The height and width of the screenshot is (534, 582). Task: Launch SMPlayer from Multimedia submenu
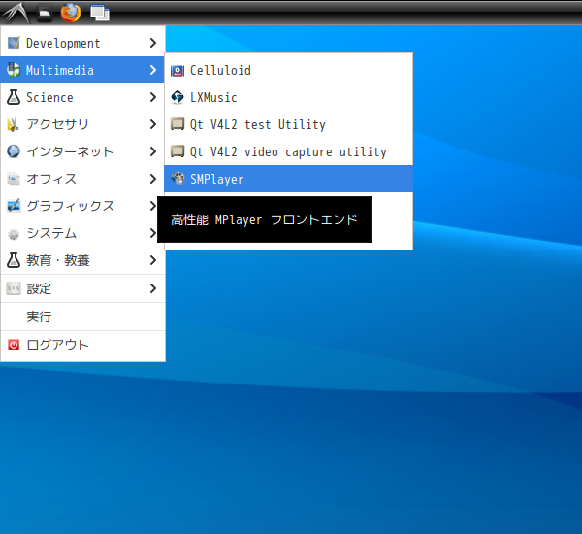[x=288, y=179]
